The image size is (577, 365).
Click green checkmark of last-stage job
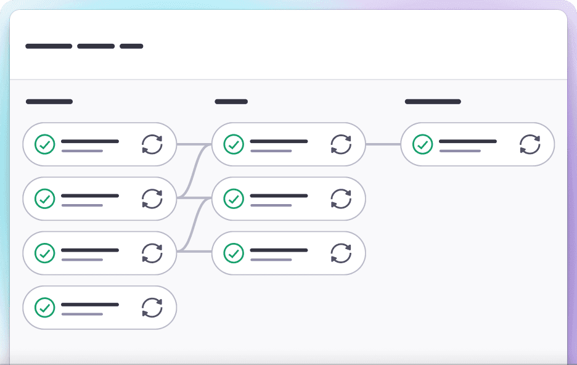coord(422,144)
